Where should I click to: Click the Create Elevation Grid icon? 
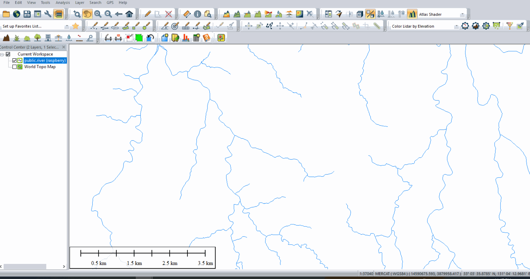pos(226,14)
